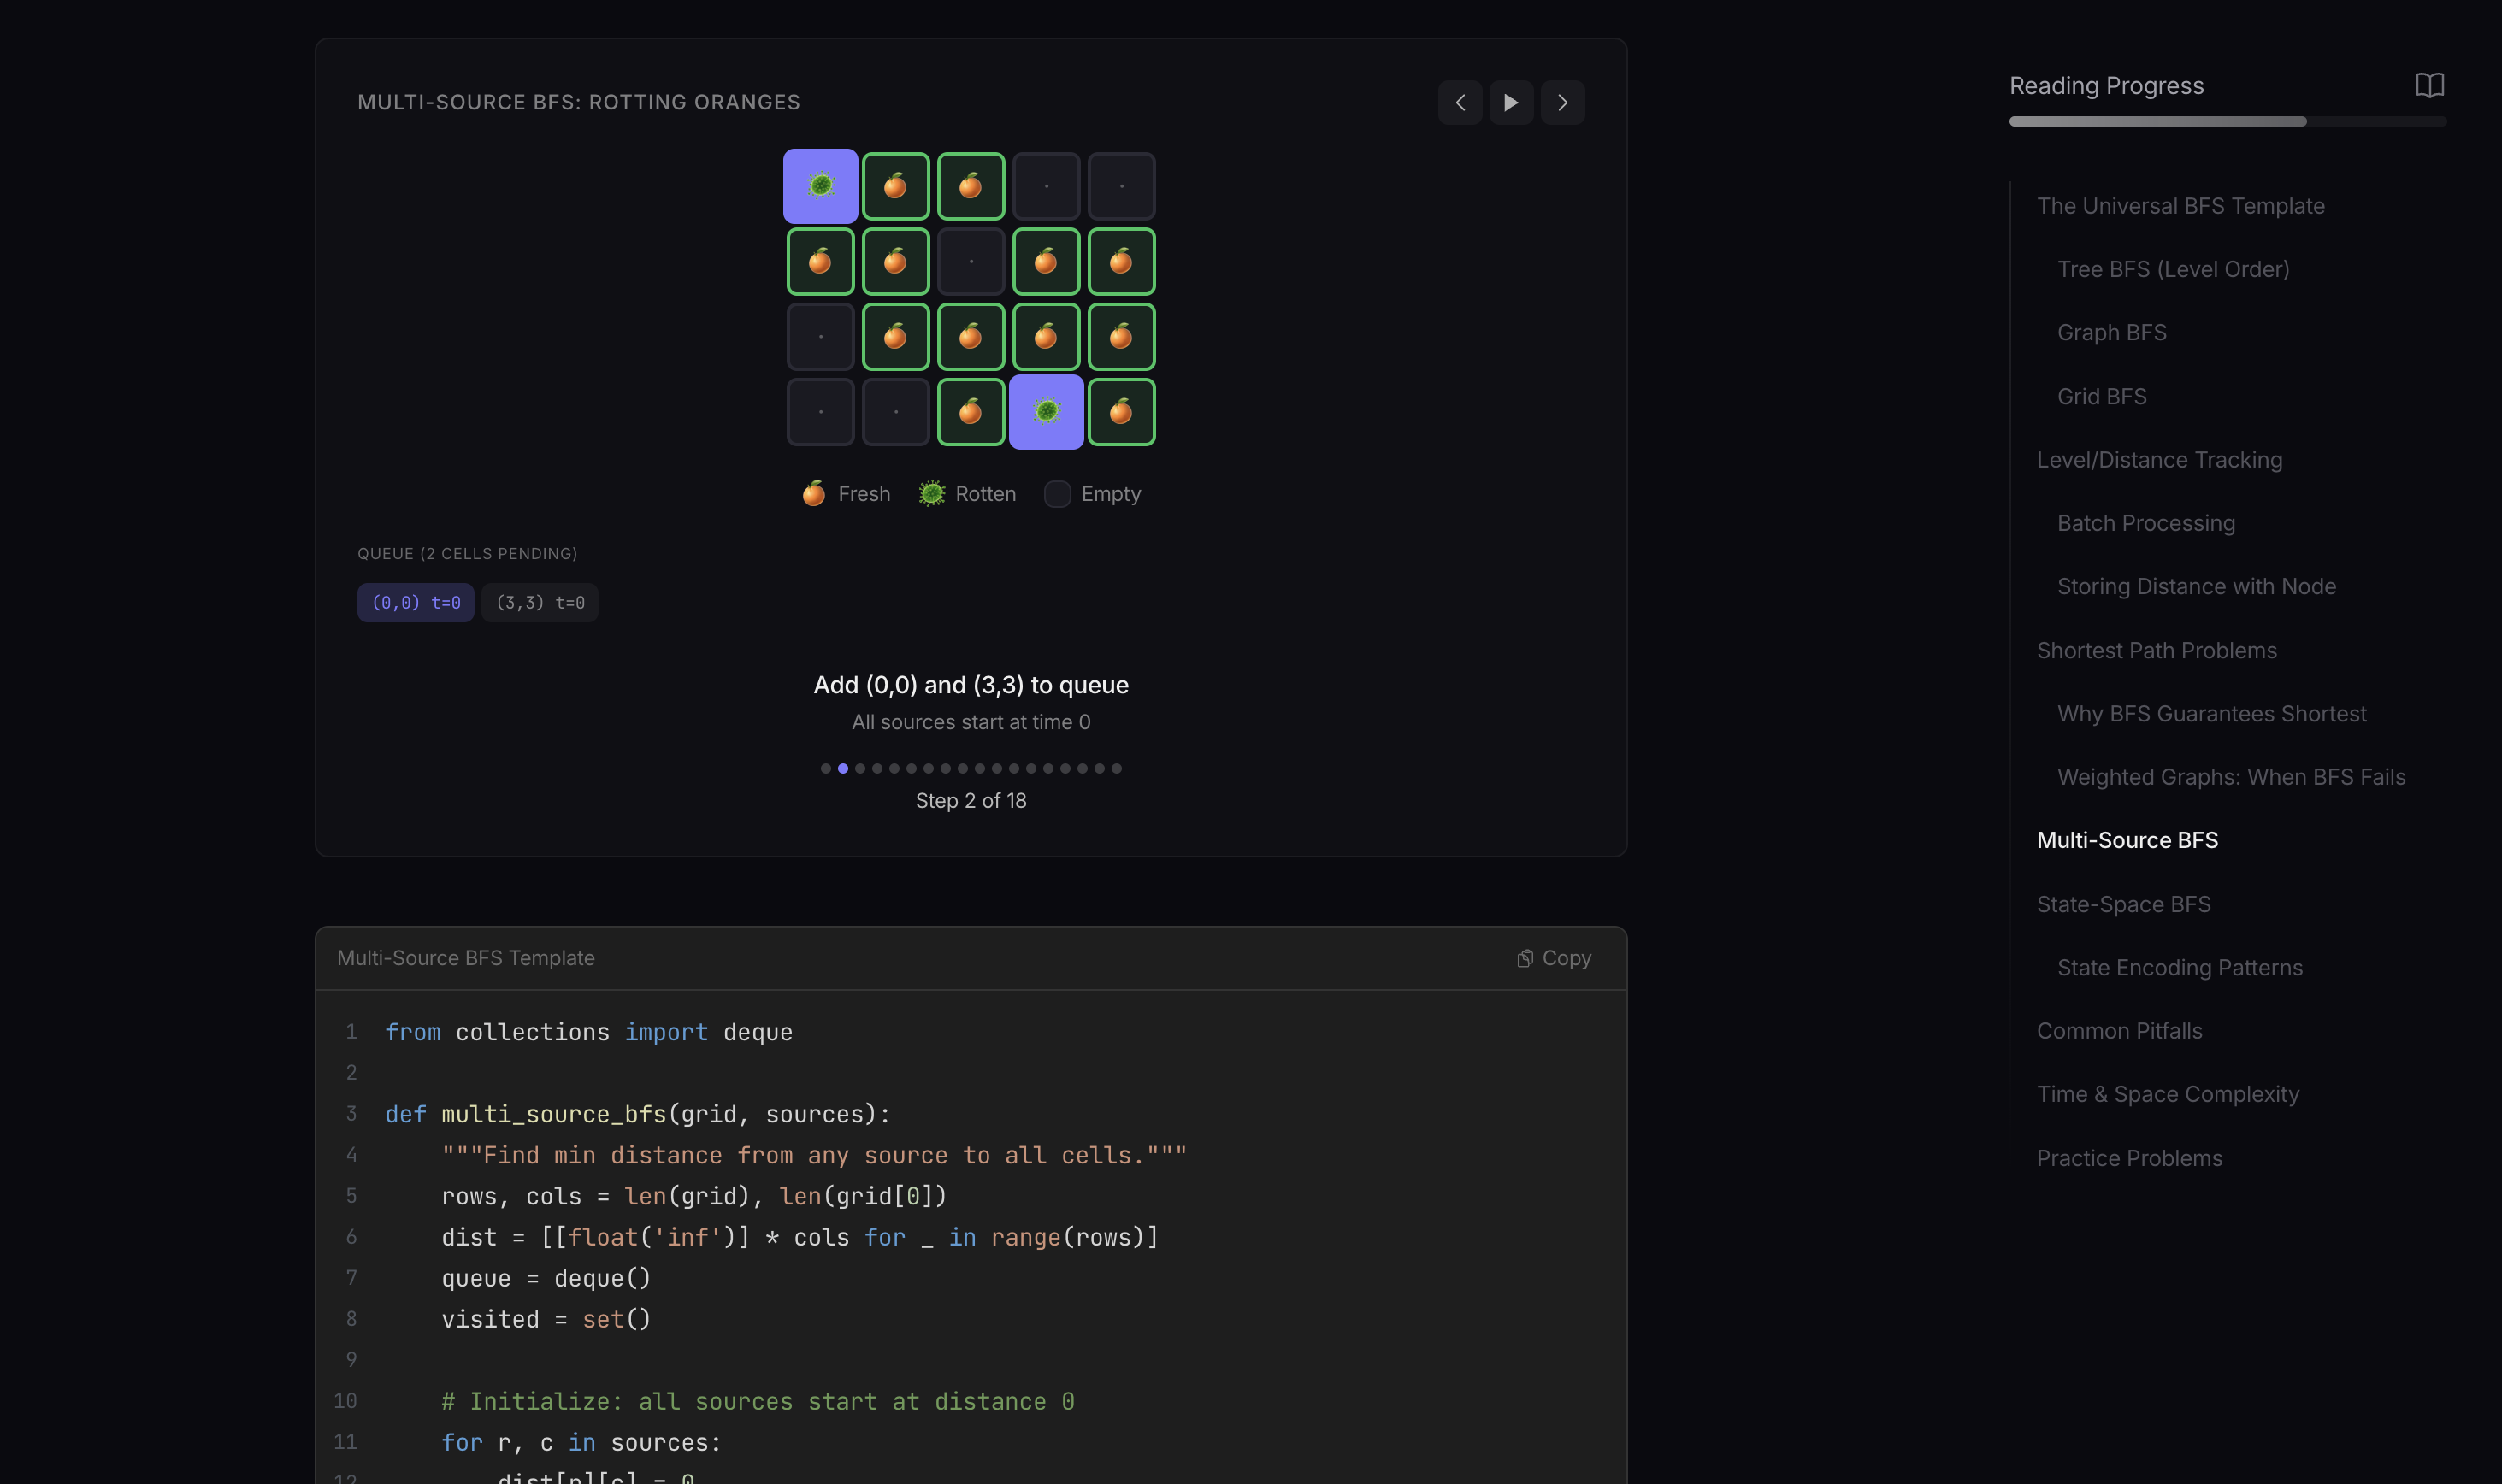Select the Common Pitfalls sidebar entry
Screen dimensions: 2502x1484
(x=2119, y=1030)
